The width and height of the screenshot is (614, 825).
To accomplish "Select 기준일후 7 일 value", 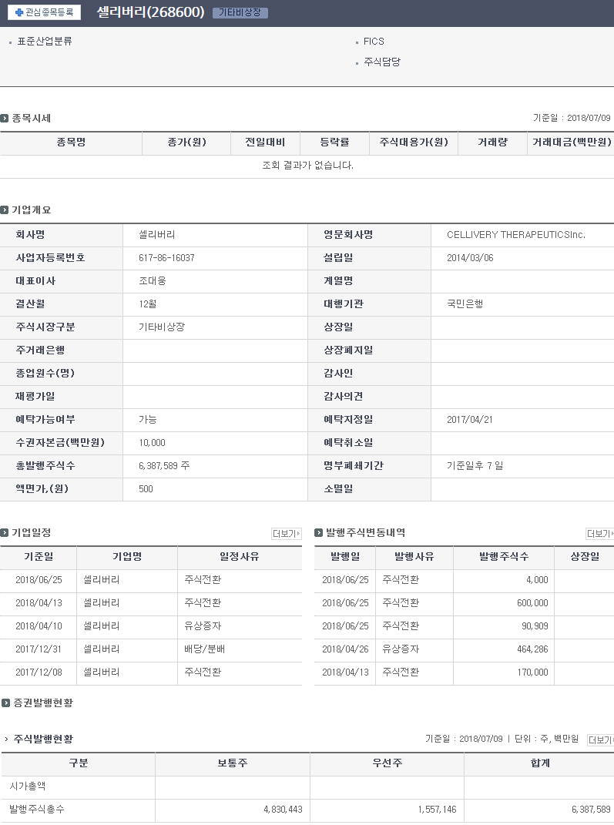I will click(475, 466).
